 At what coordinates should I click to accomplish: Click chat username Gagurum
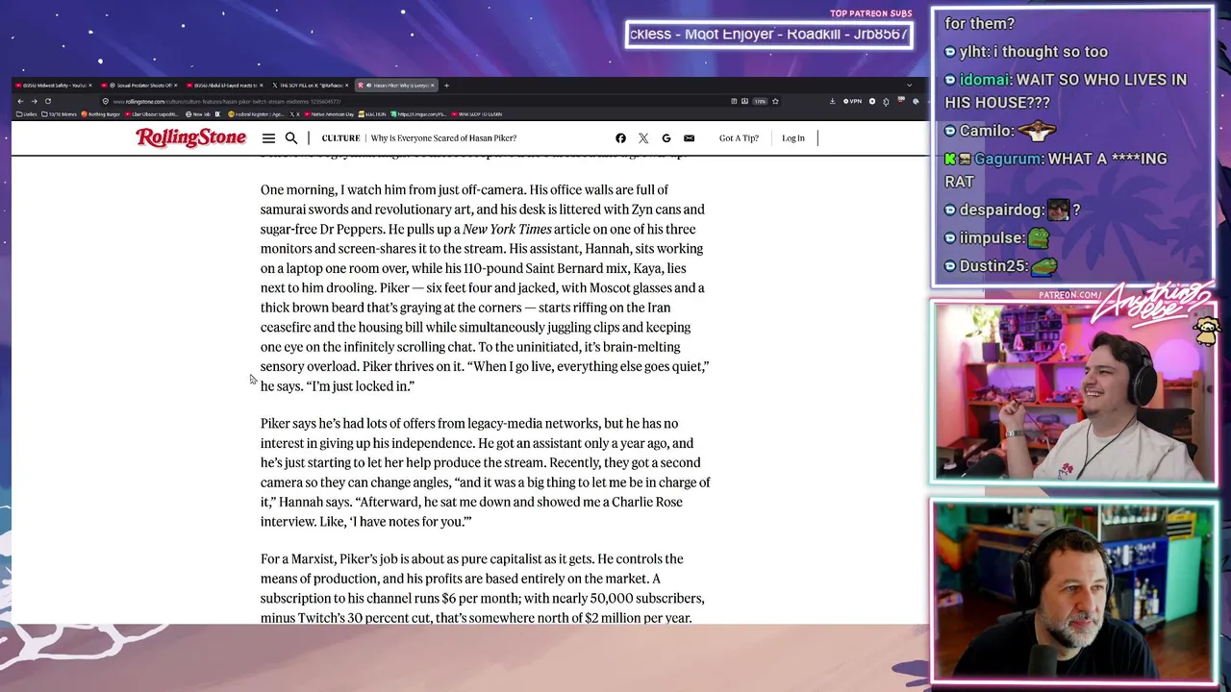point(1008,159)
